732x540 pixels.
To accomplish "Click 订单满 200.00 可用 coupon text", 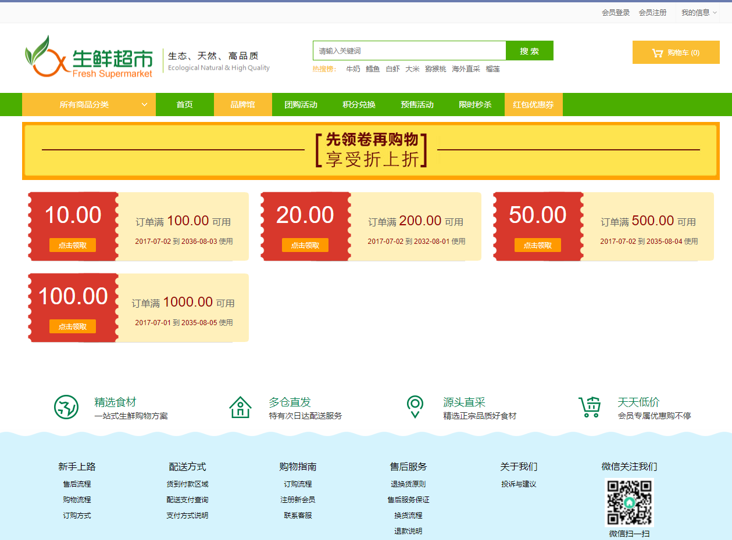I will click(x=416, y=221).
